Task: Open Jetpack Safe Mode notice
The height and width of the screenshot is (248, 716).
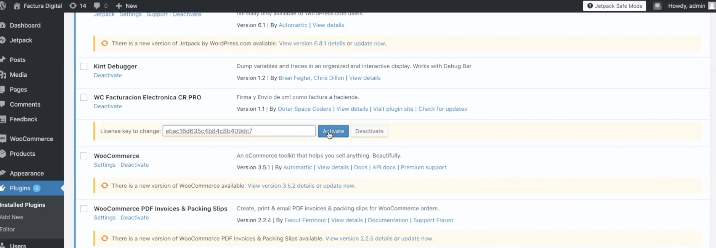Action: (x=614, y=6)
